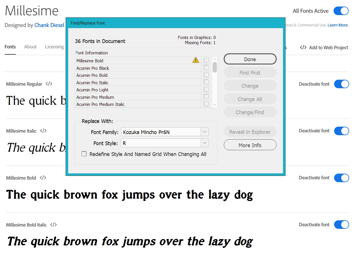Screen dimensions: 352x257
Task: Check the box in Acumin Pro Bold row
Action: click(206, 75)
